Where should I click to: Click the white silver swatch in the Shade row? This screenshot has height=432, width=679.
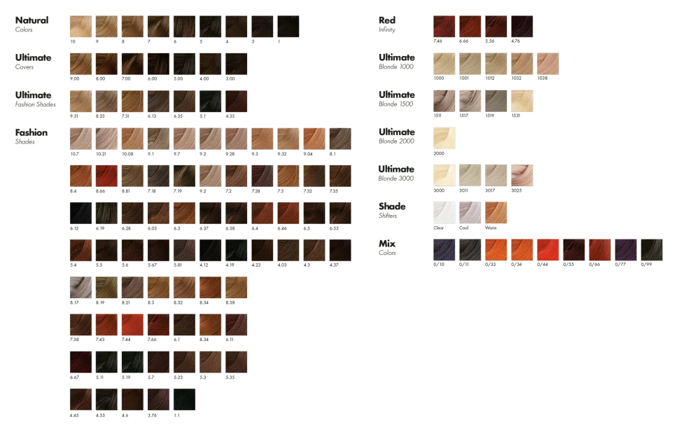click(444, 214)
